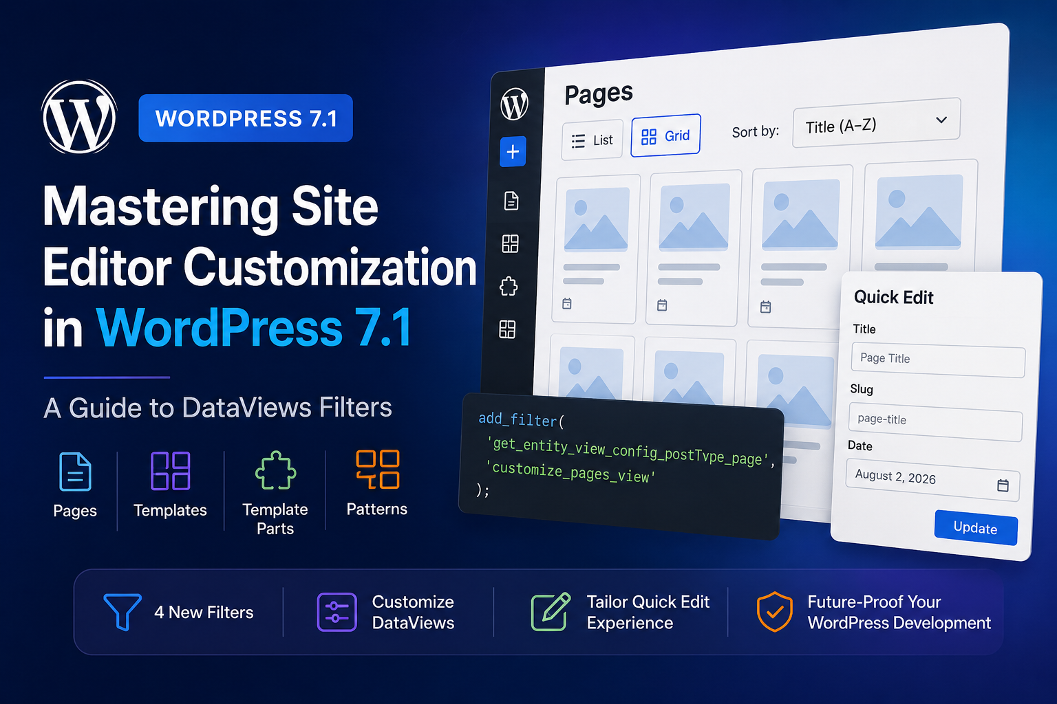Click the Date field showing August 2, 2026

pos(932,481)
